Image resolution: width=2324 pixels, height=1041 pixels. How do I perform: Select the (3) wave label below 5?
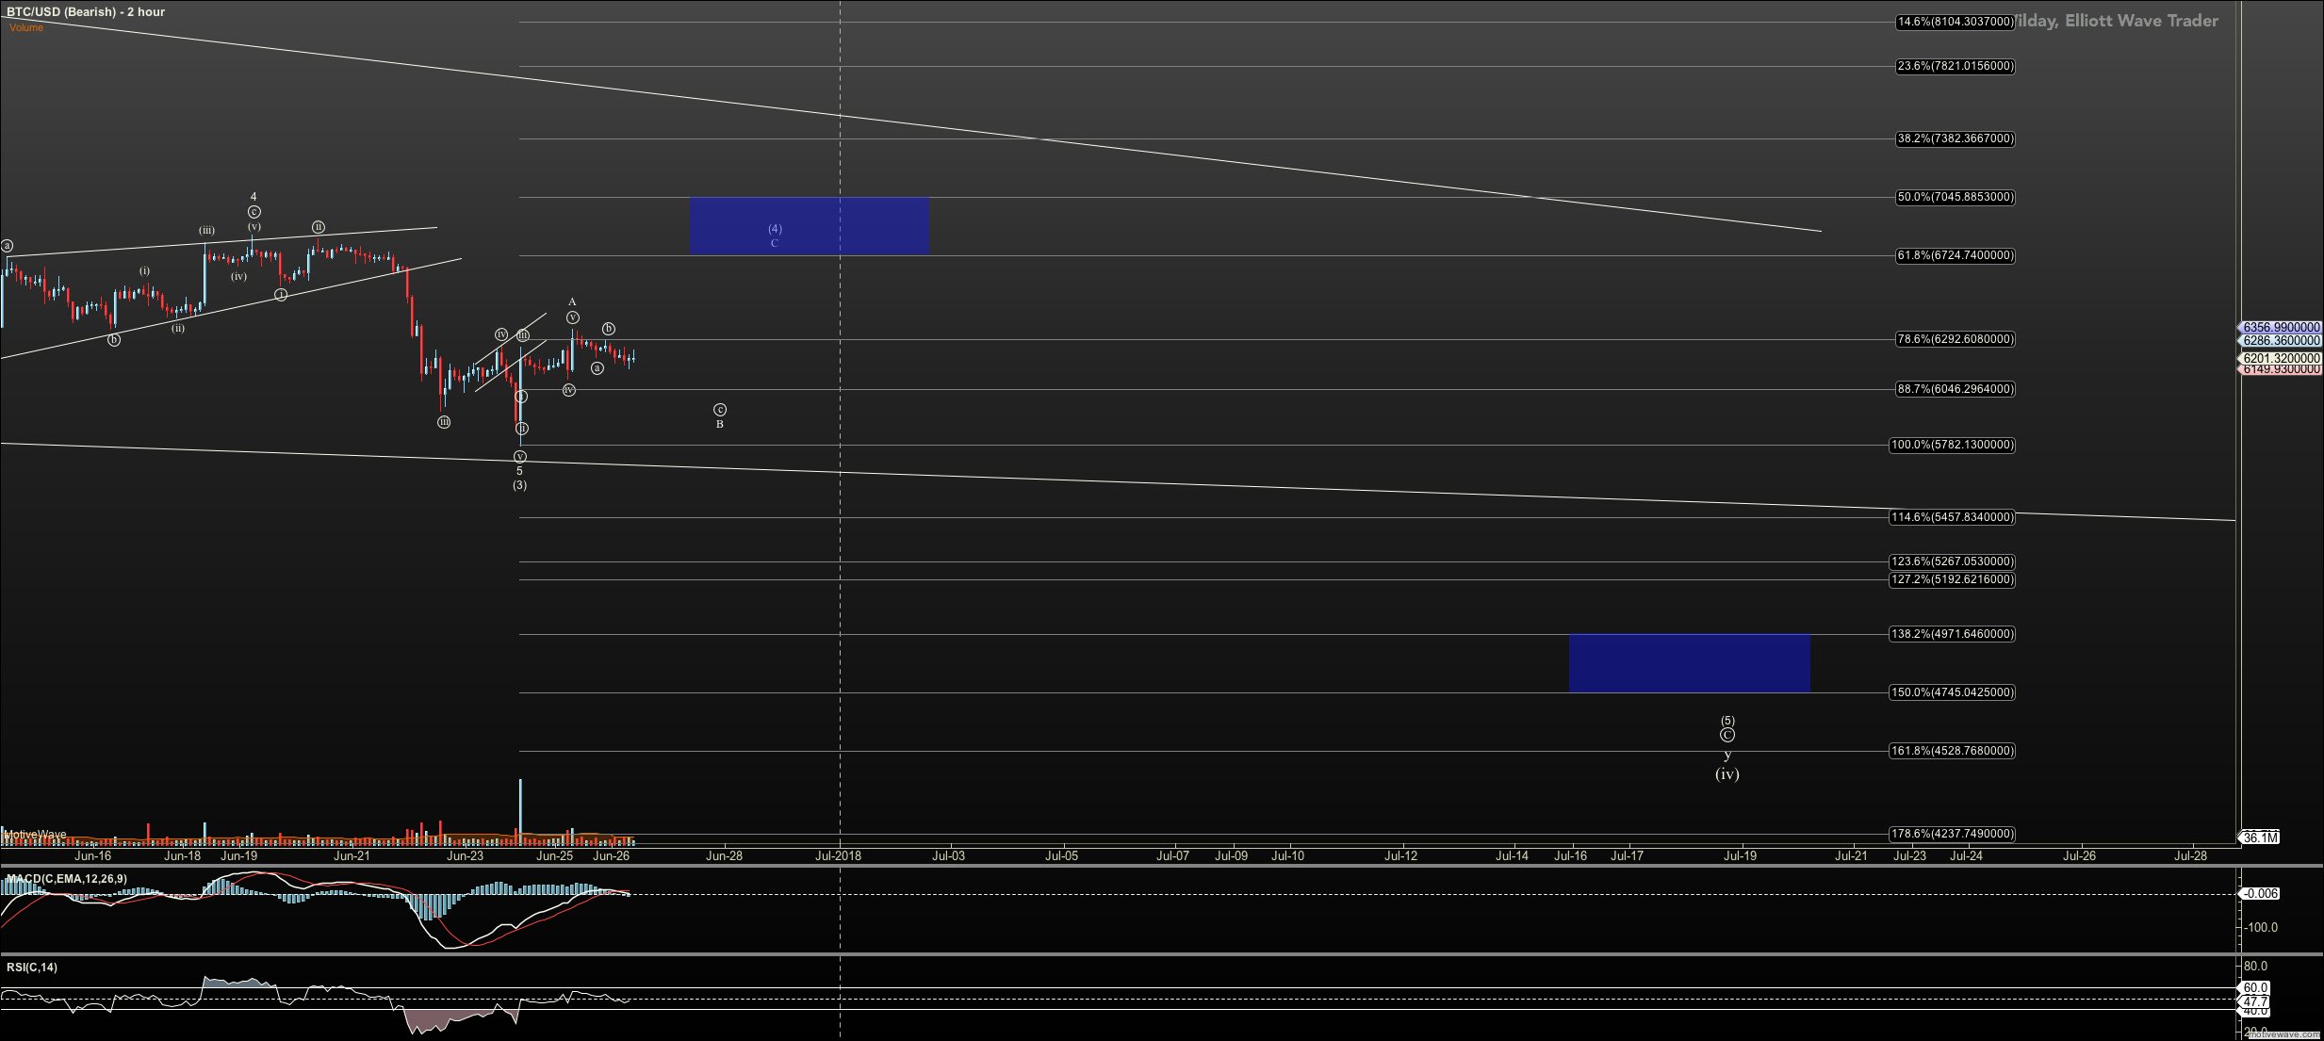(519, 485)
